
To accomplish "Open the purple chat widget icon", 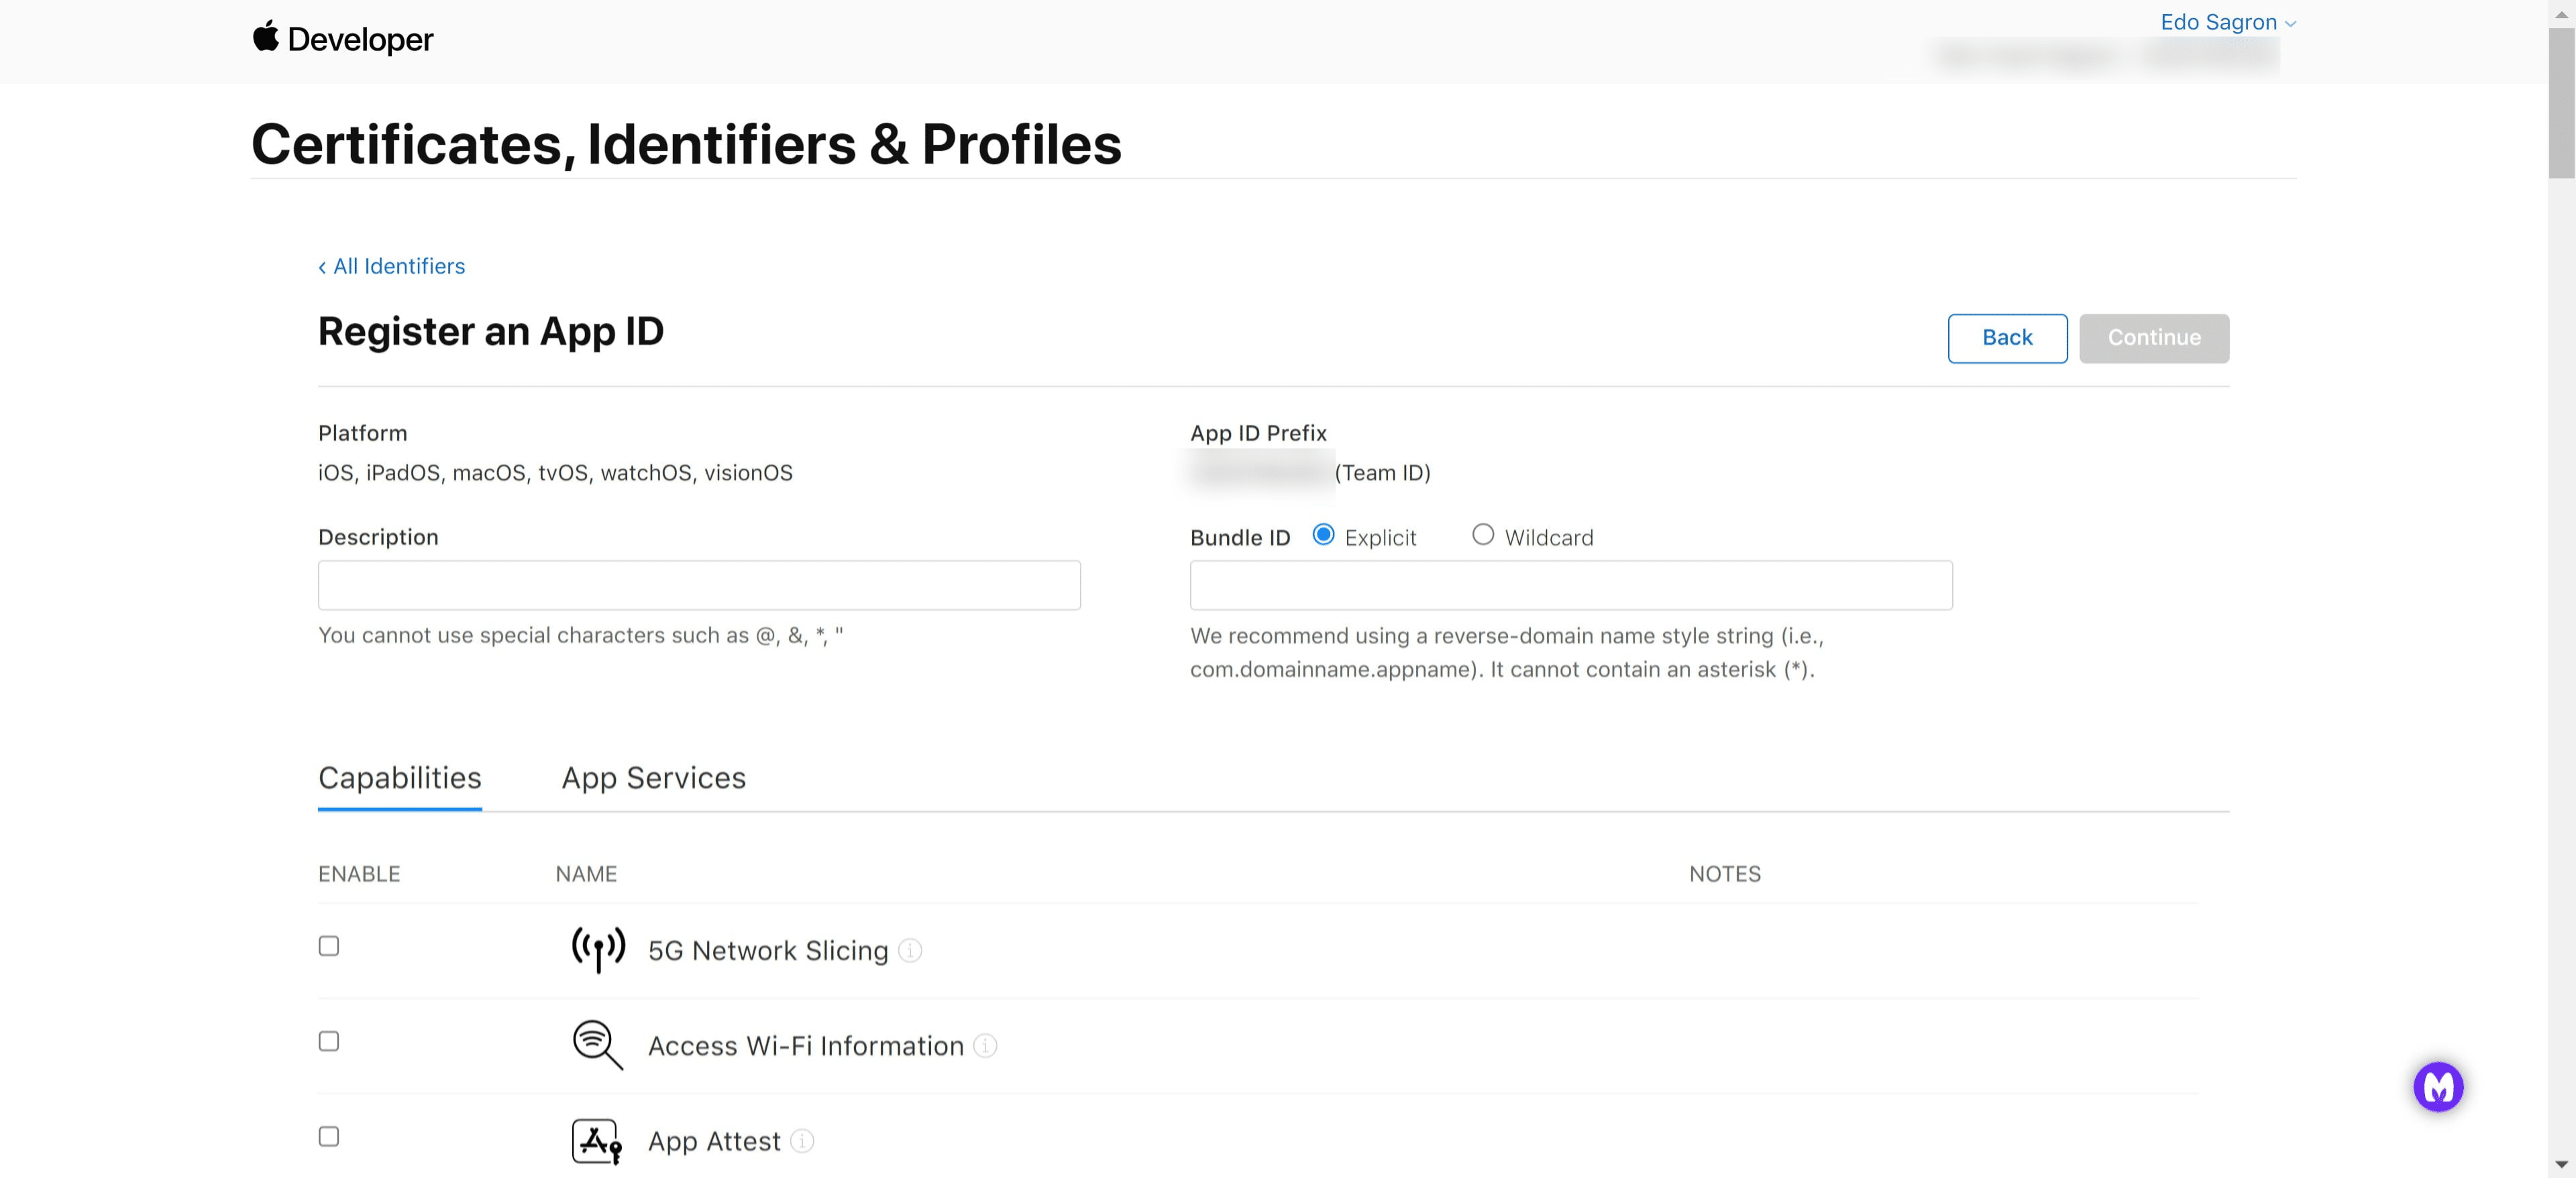I will 2439,1086.
